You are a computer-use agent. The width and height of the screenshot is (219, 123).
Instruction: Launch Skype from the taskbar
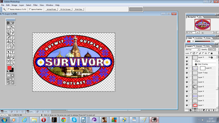[74, 120]
